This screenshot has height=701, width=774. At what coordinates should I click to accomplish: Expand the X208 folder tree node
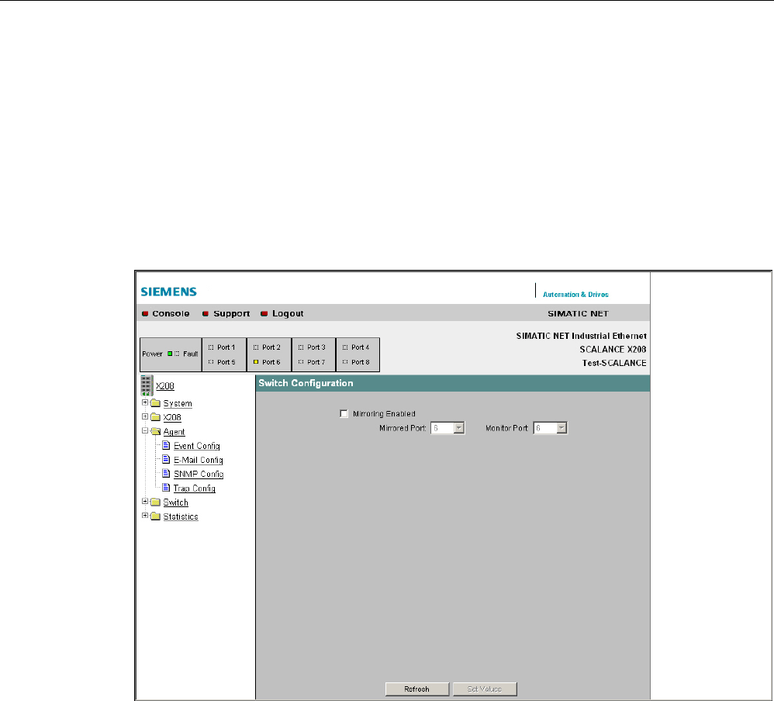coord(145,416)
